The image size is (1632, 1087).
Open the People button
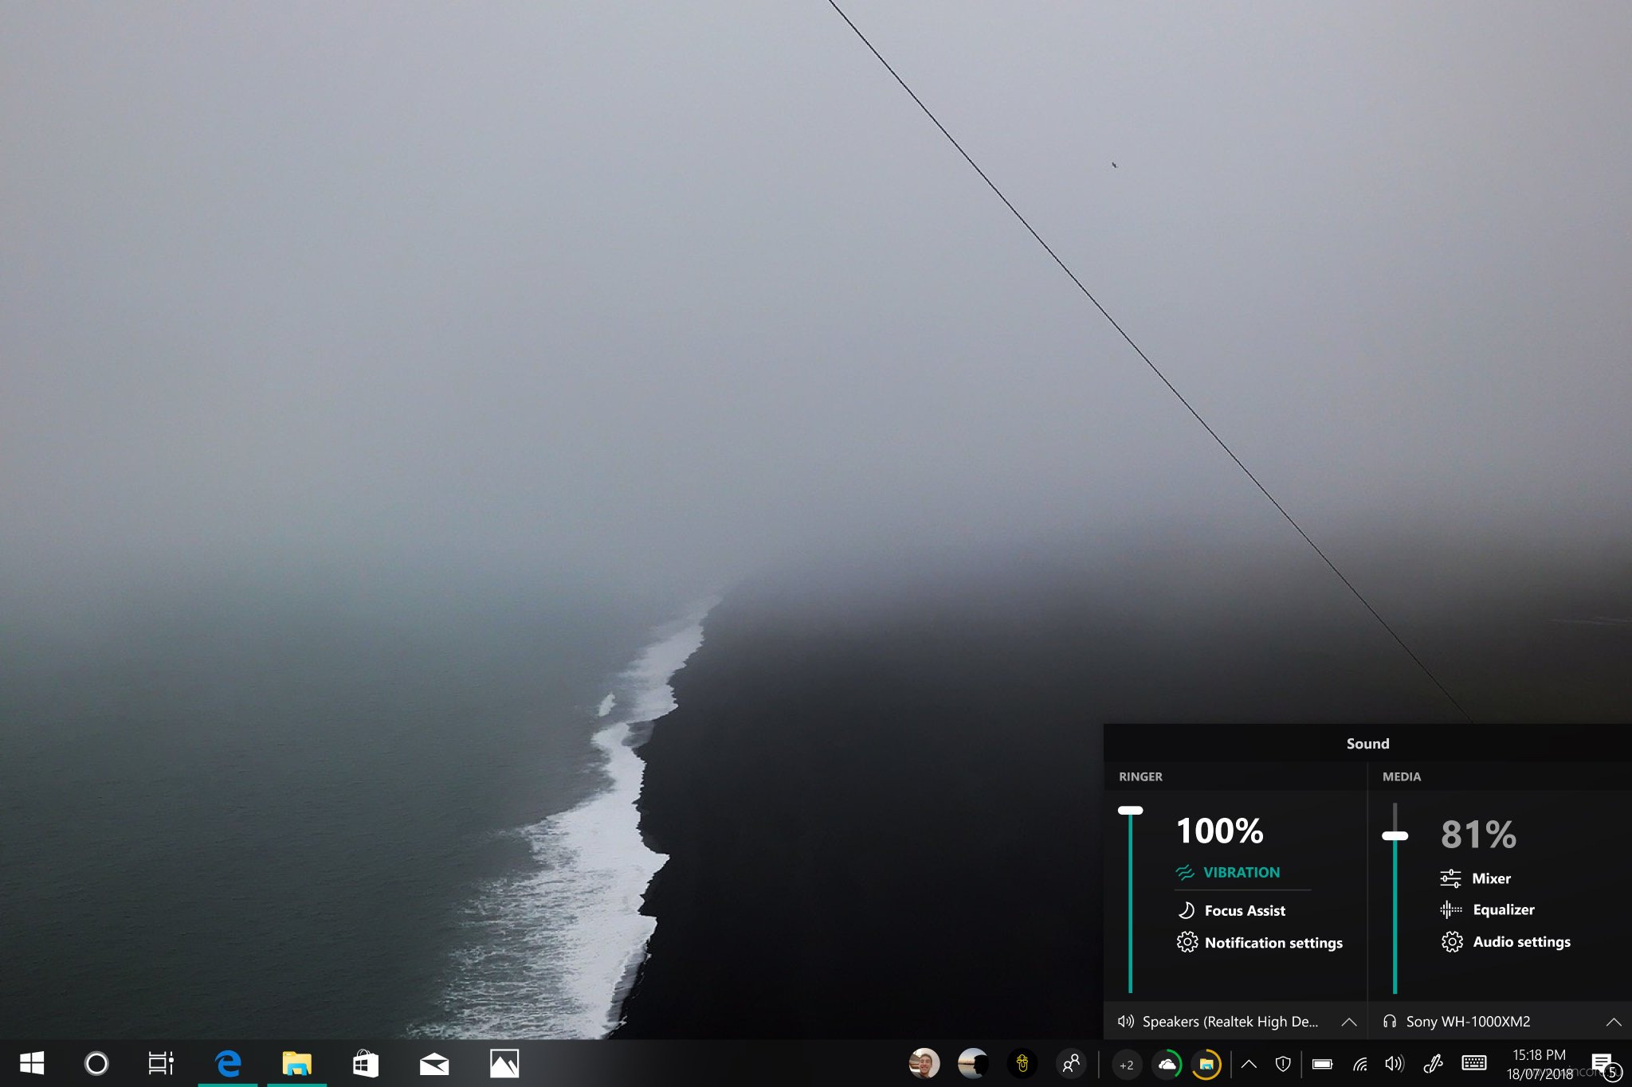click(1071, 1063)
